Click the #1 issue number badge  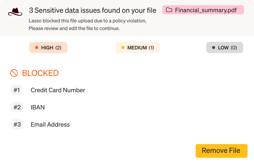[x=17, y=90]
